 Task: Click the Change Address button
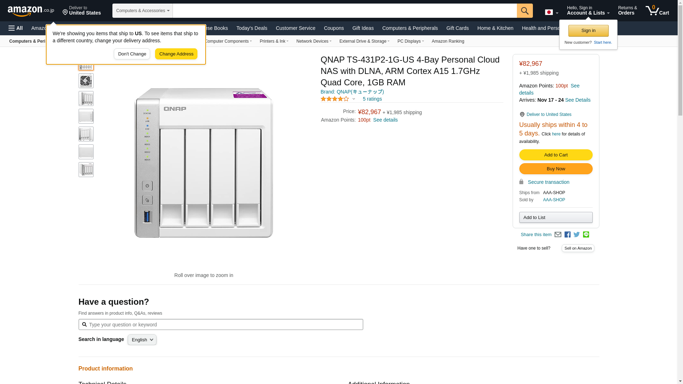(x=176, y=54)
